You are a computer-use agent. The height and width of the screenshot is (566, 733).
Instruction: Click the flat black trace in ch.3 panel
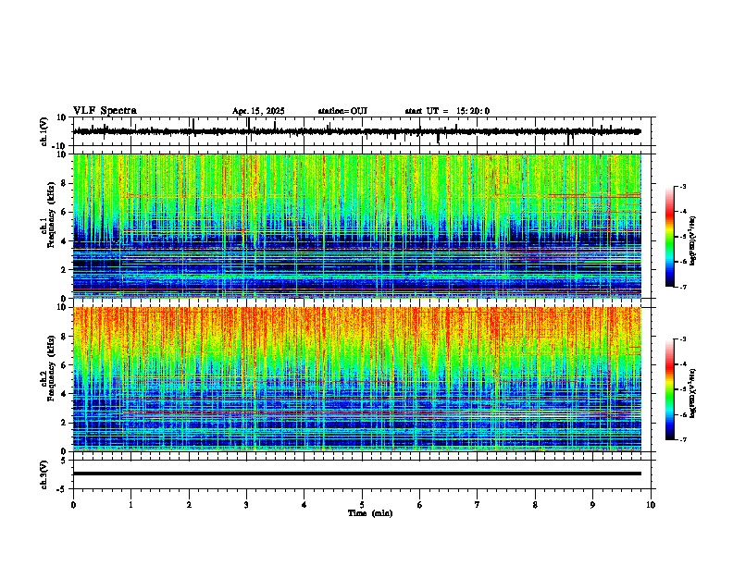357,474
